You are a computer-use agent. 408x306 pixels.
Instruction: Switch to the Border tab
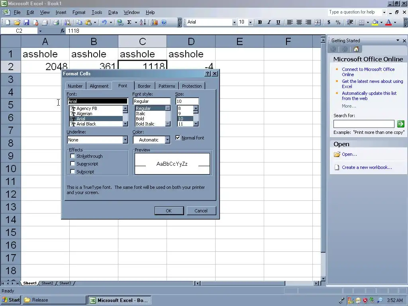[x=144, y=86]
